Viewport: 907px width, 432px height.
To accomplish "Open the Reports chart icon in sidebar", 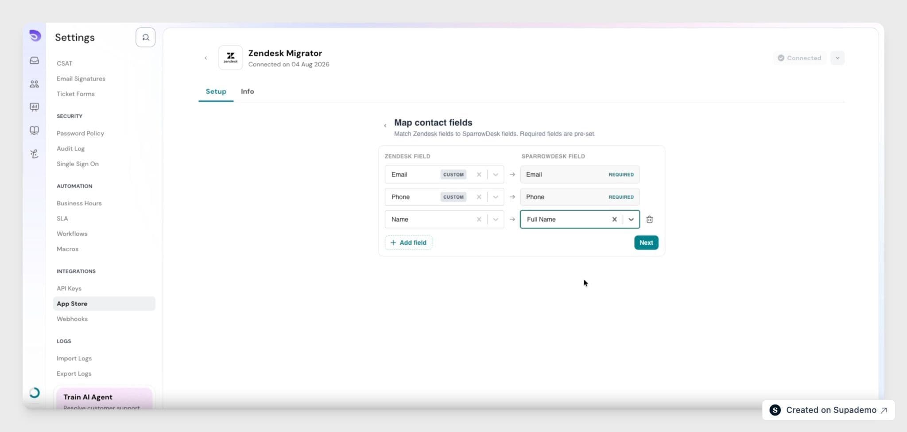I will pos(35,107).
